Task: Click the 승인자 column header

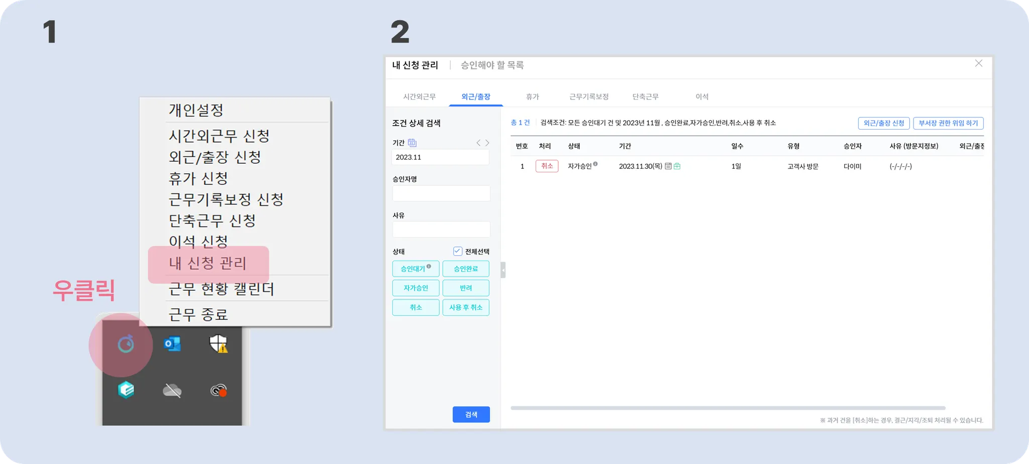Action: click(852, 146)
